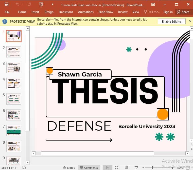
Task: Click the Share button
Action: pos(183,12)
